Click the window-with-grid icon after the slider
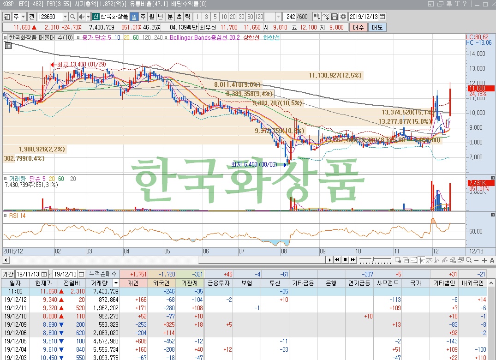The width and height of the screenshot is (496, 360). tap(398, 260)
